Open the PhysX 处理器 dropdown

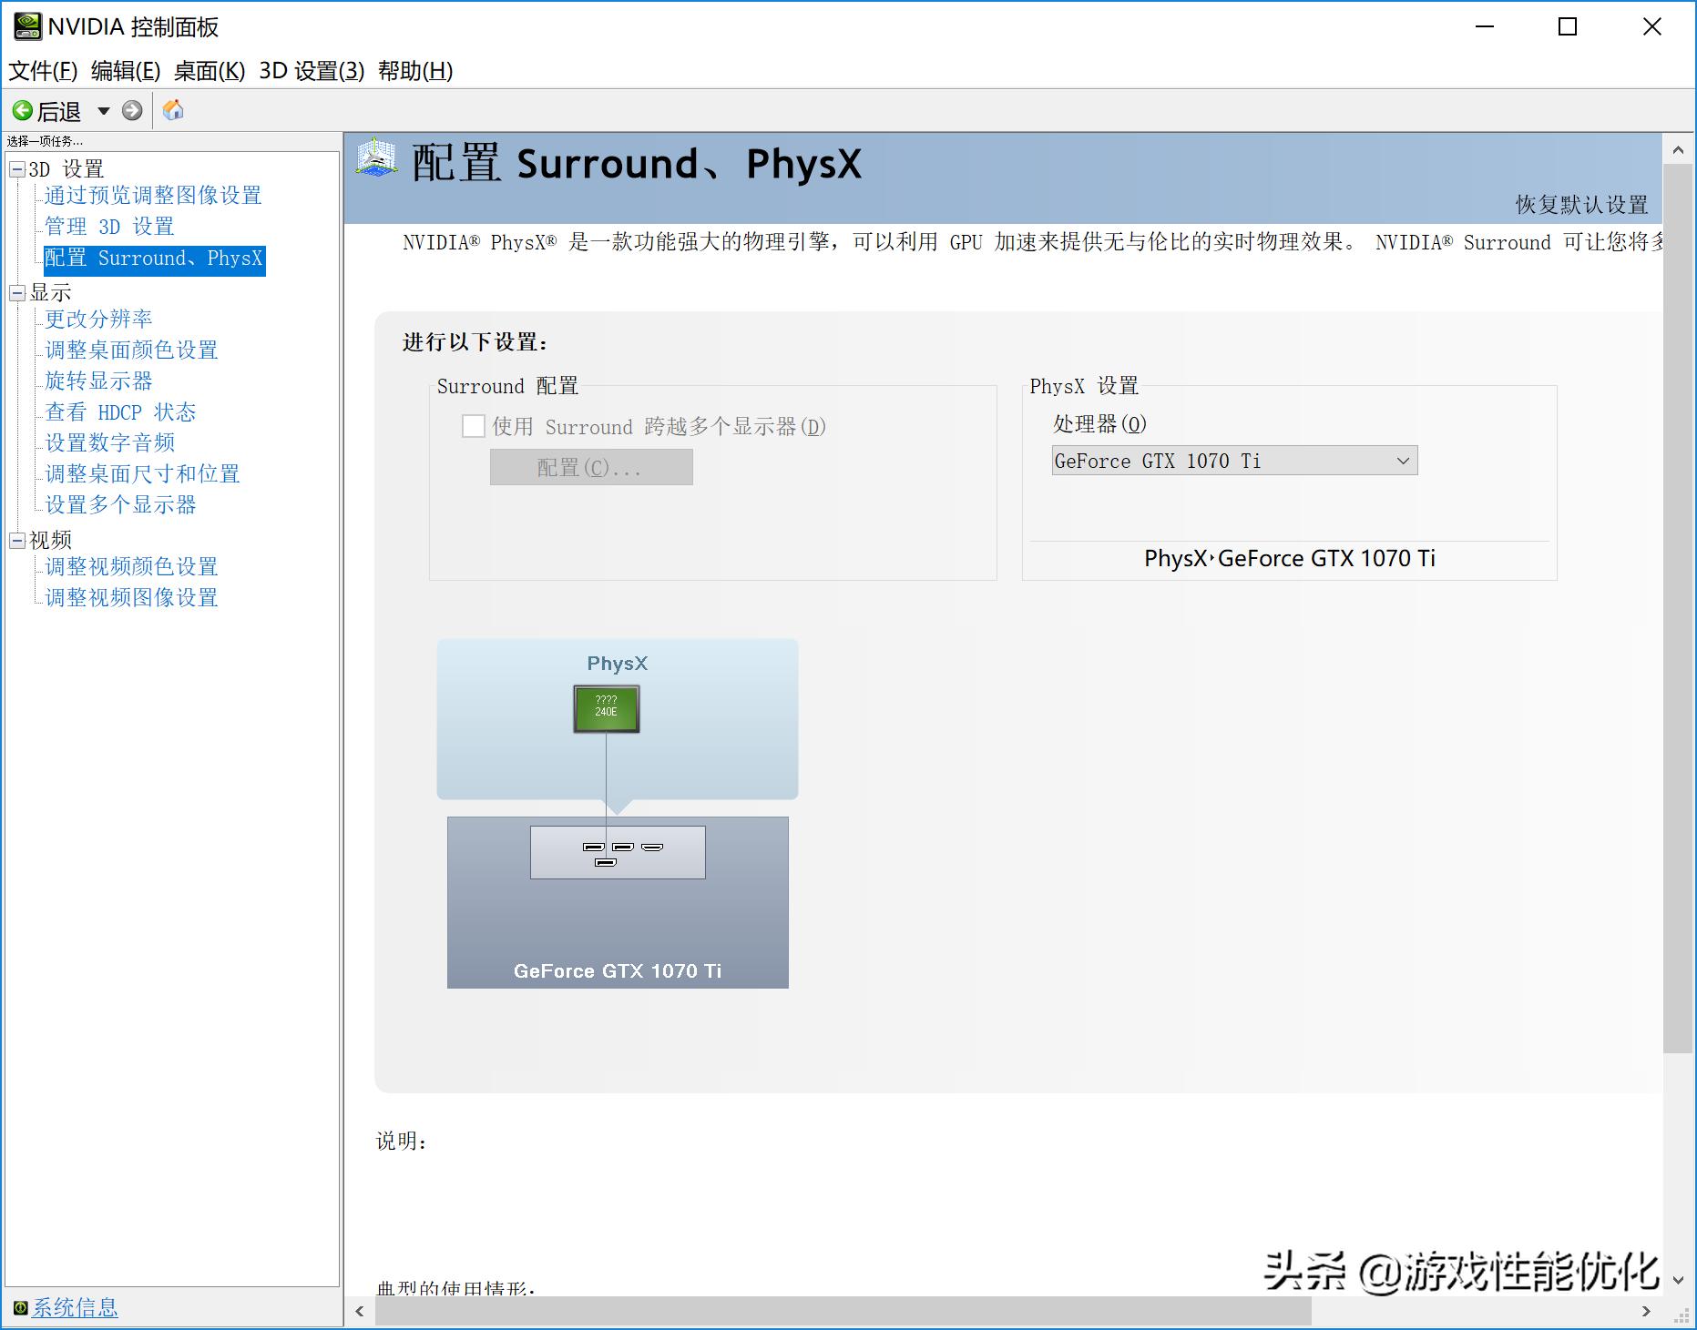1402,461
